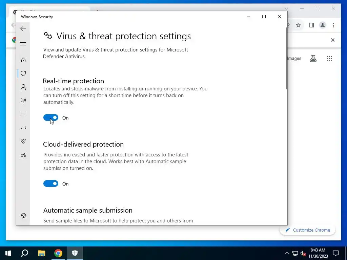This screenshot has height=260, width=347.
Task: Click 'Virus & threat protection settings' title
Action: 123,36
